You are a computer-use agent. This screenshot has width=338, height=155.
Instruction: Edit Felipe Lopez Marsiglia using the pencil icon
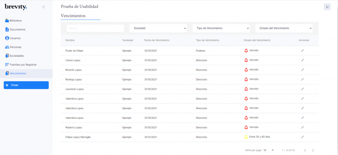[x=302, y=137]
